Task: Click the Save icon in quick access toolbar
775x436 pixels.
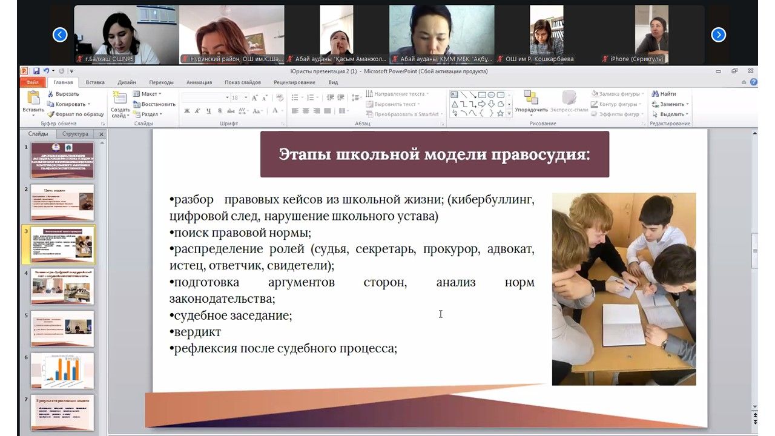Action: pyautogui.click(x=36, y=71)
